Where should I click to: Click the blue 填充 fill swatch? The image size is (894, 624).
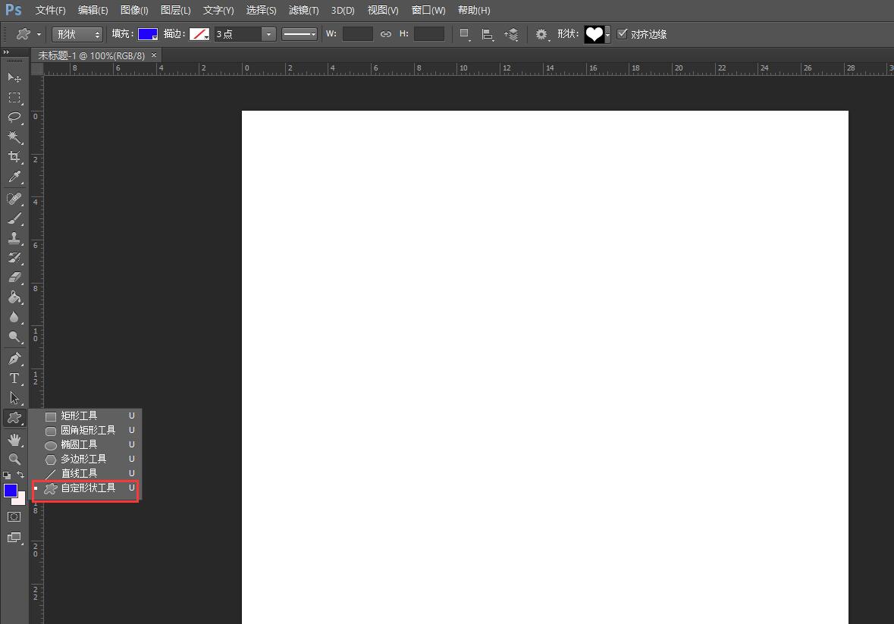point(147,34)
